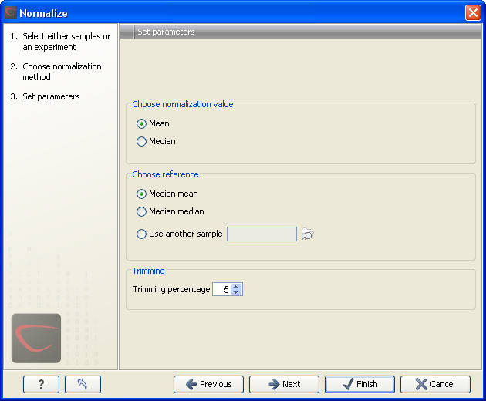Click the Trimming group label
Screen dimensions: 486x401
coord(148,271)
